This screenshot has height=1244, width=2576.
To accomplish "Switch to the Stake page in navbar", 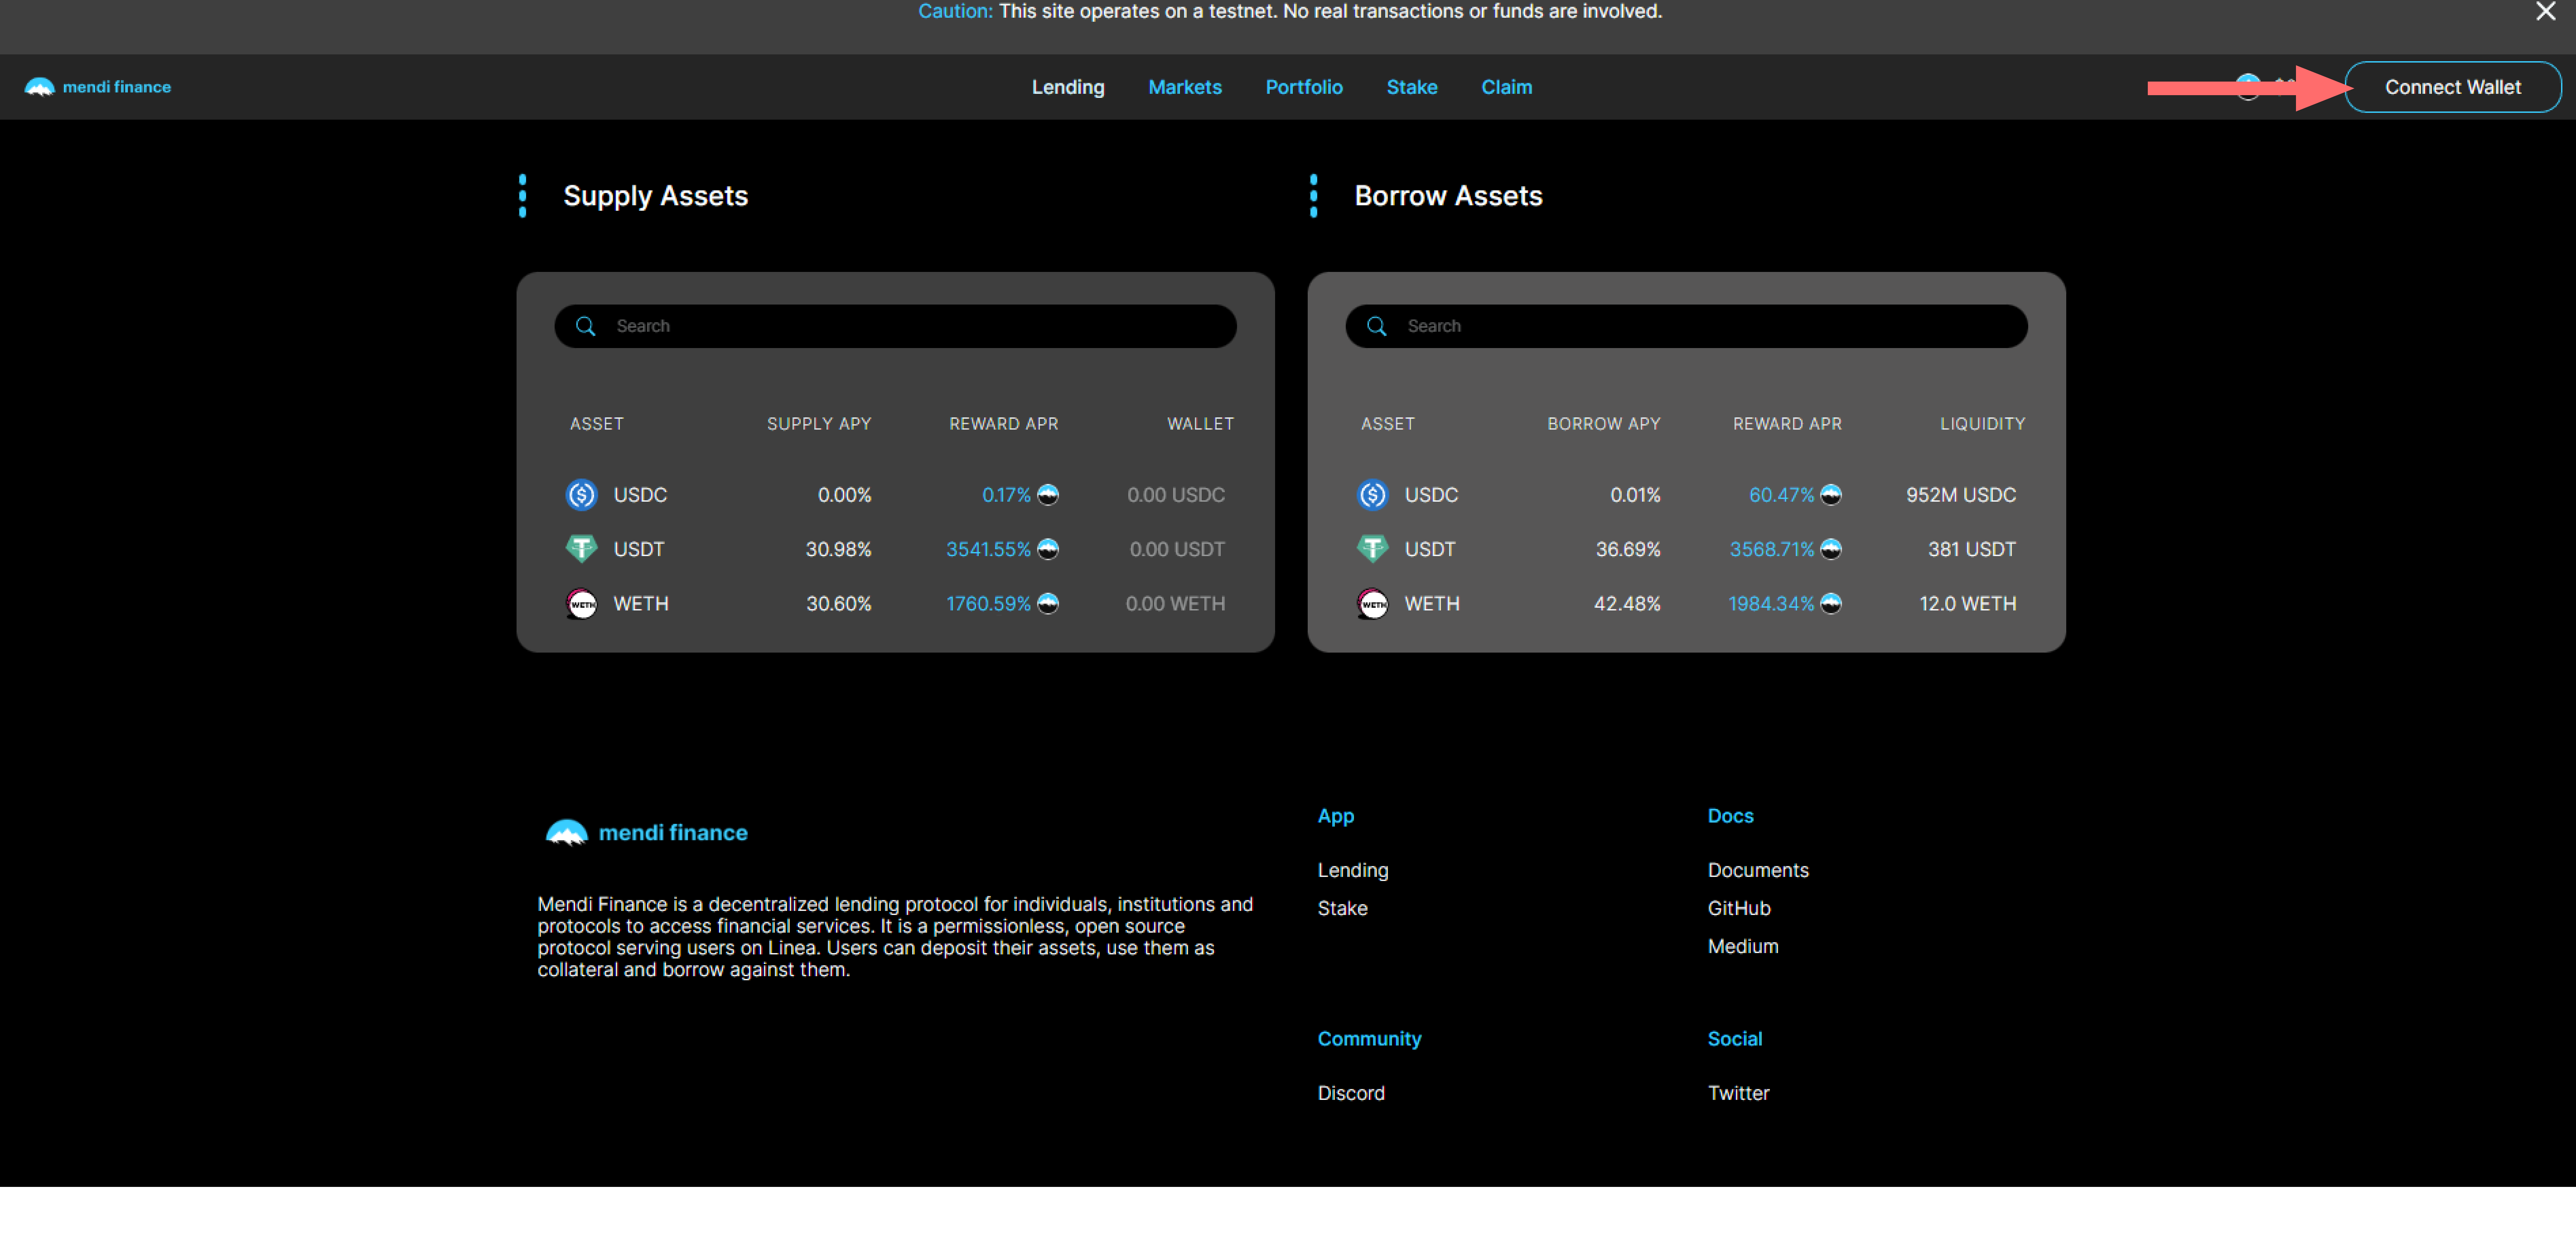I will pyautogui.click(x=1412, y=87).
